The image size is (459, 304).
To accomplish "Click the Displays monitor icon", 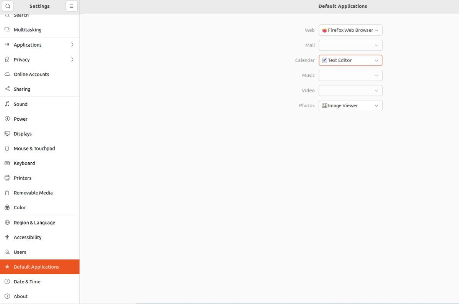I will tap(7, 134).
